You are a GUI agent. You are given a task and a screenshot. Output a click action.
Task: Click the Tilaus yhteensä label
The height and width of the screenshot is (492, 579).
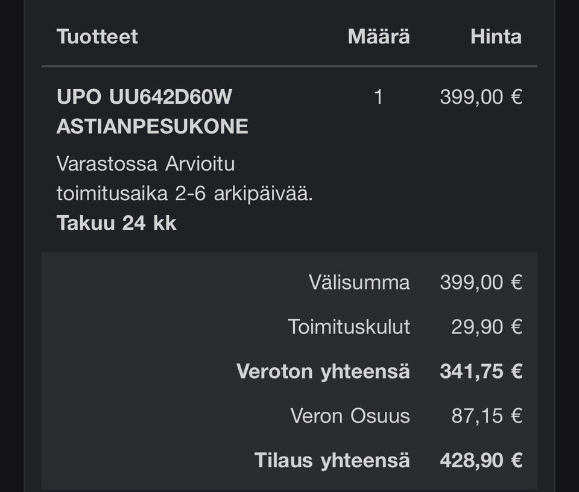point(332,461)
